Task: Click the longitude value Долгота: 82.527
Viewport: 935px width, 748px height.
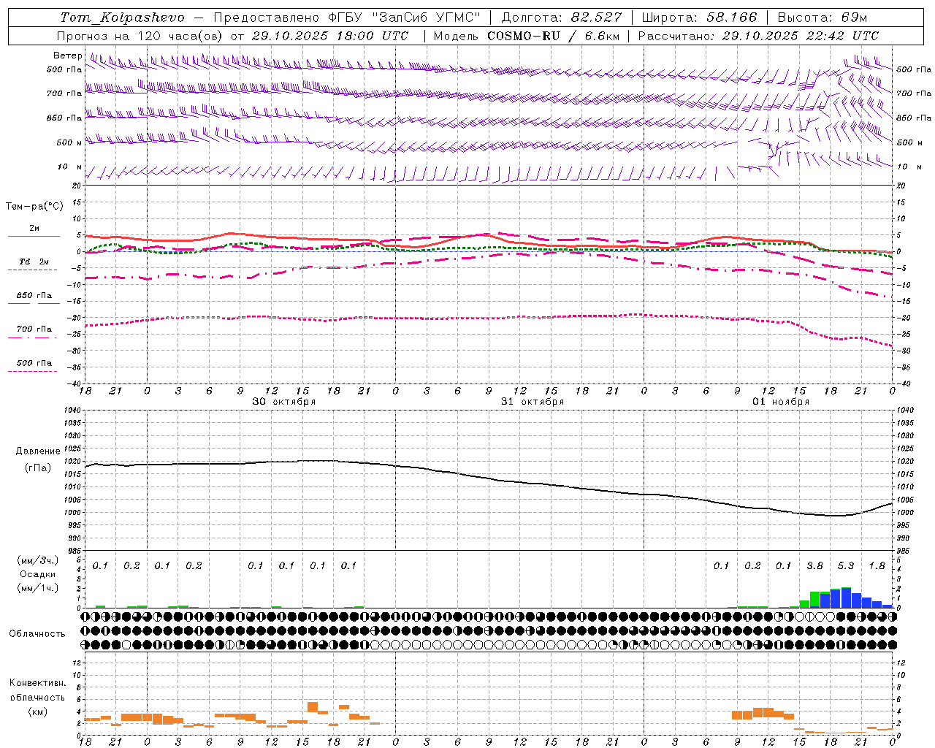Action: click(562, 18)
